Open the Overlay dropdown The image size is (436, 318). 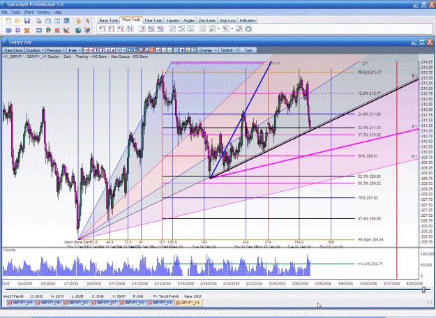pyautogui.click(x=208, y=50)
